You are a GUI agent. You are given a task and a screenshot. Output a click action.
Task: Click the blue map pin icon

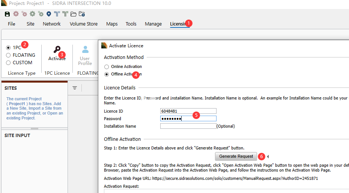49,14
